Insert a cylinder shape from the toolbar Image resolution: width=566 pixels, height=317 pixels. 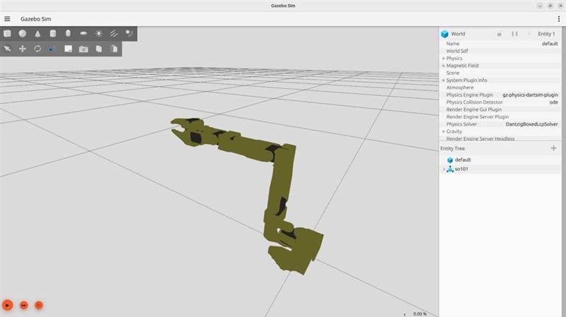tap(53, 33)
